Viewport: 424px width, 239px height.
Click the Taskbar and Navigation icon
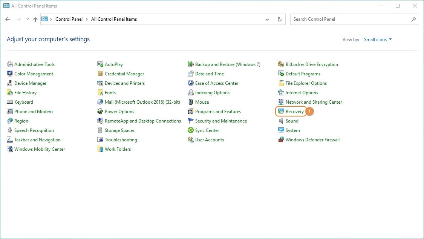10,140
